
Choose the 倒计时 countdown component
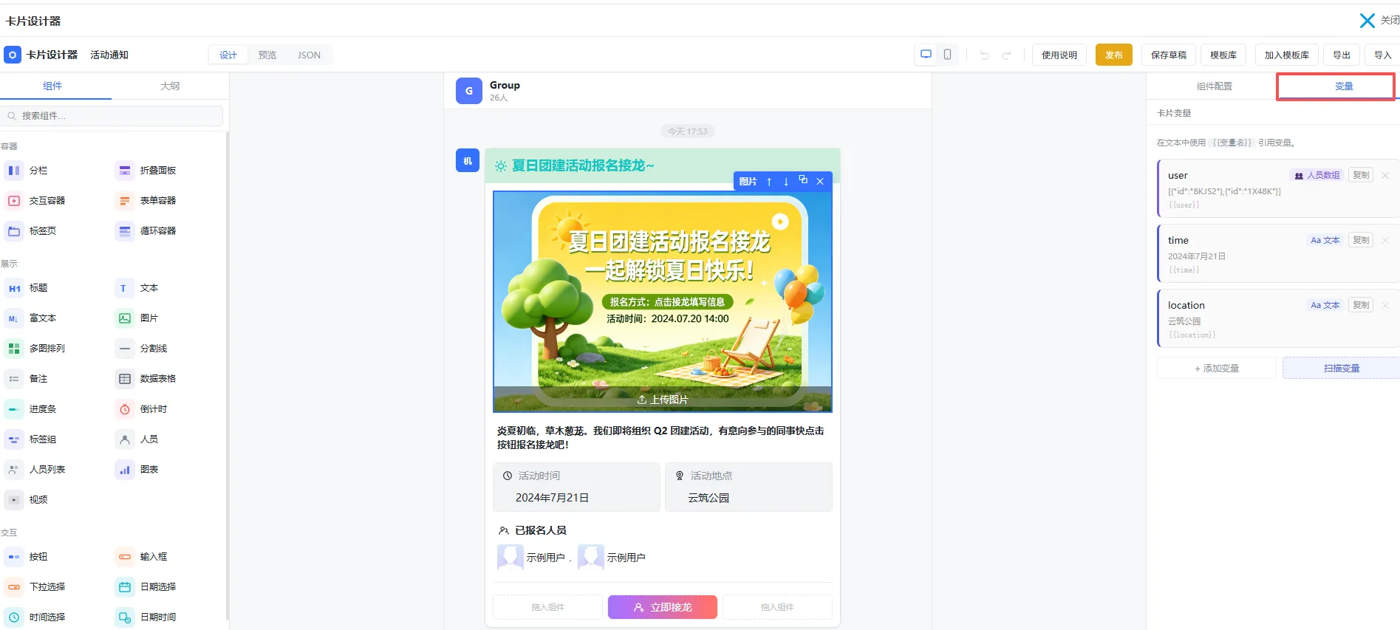coord(142,409)
